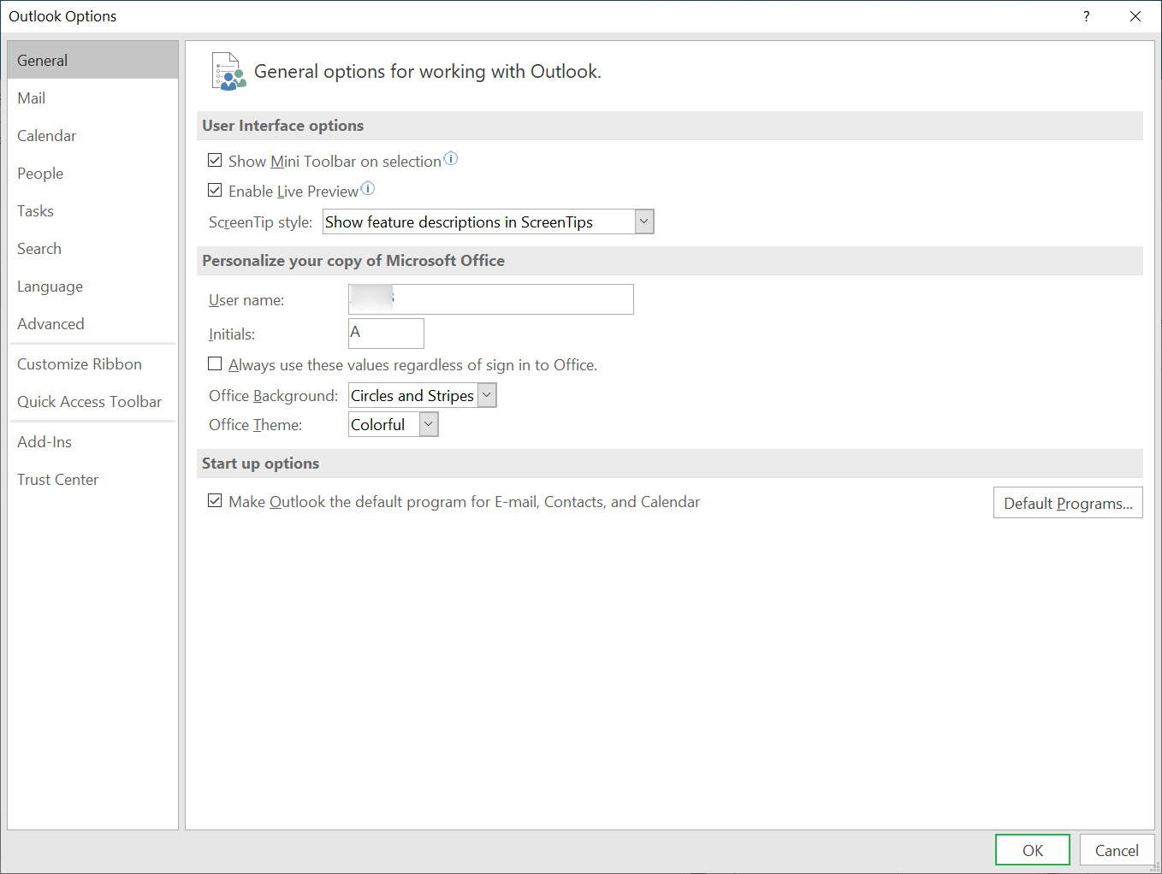The image size is (1162, 874).
Task: Select the Tasks options category
Action: [92, 210]
